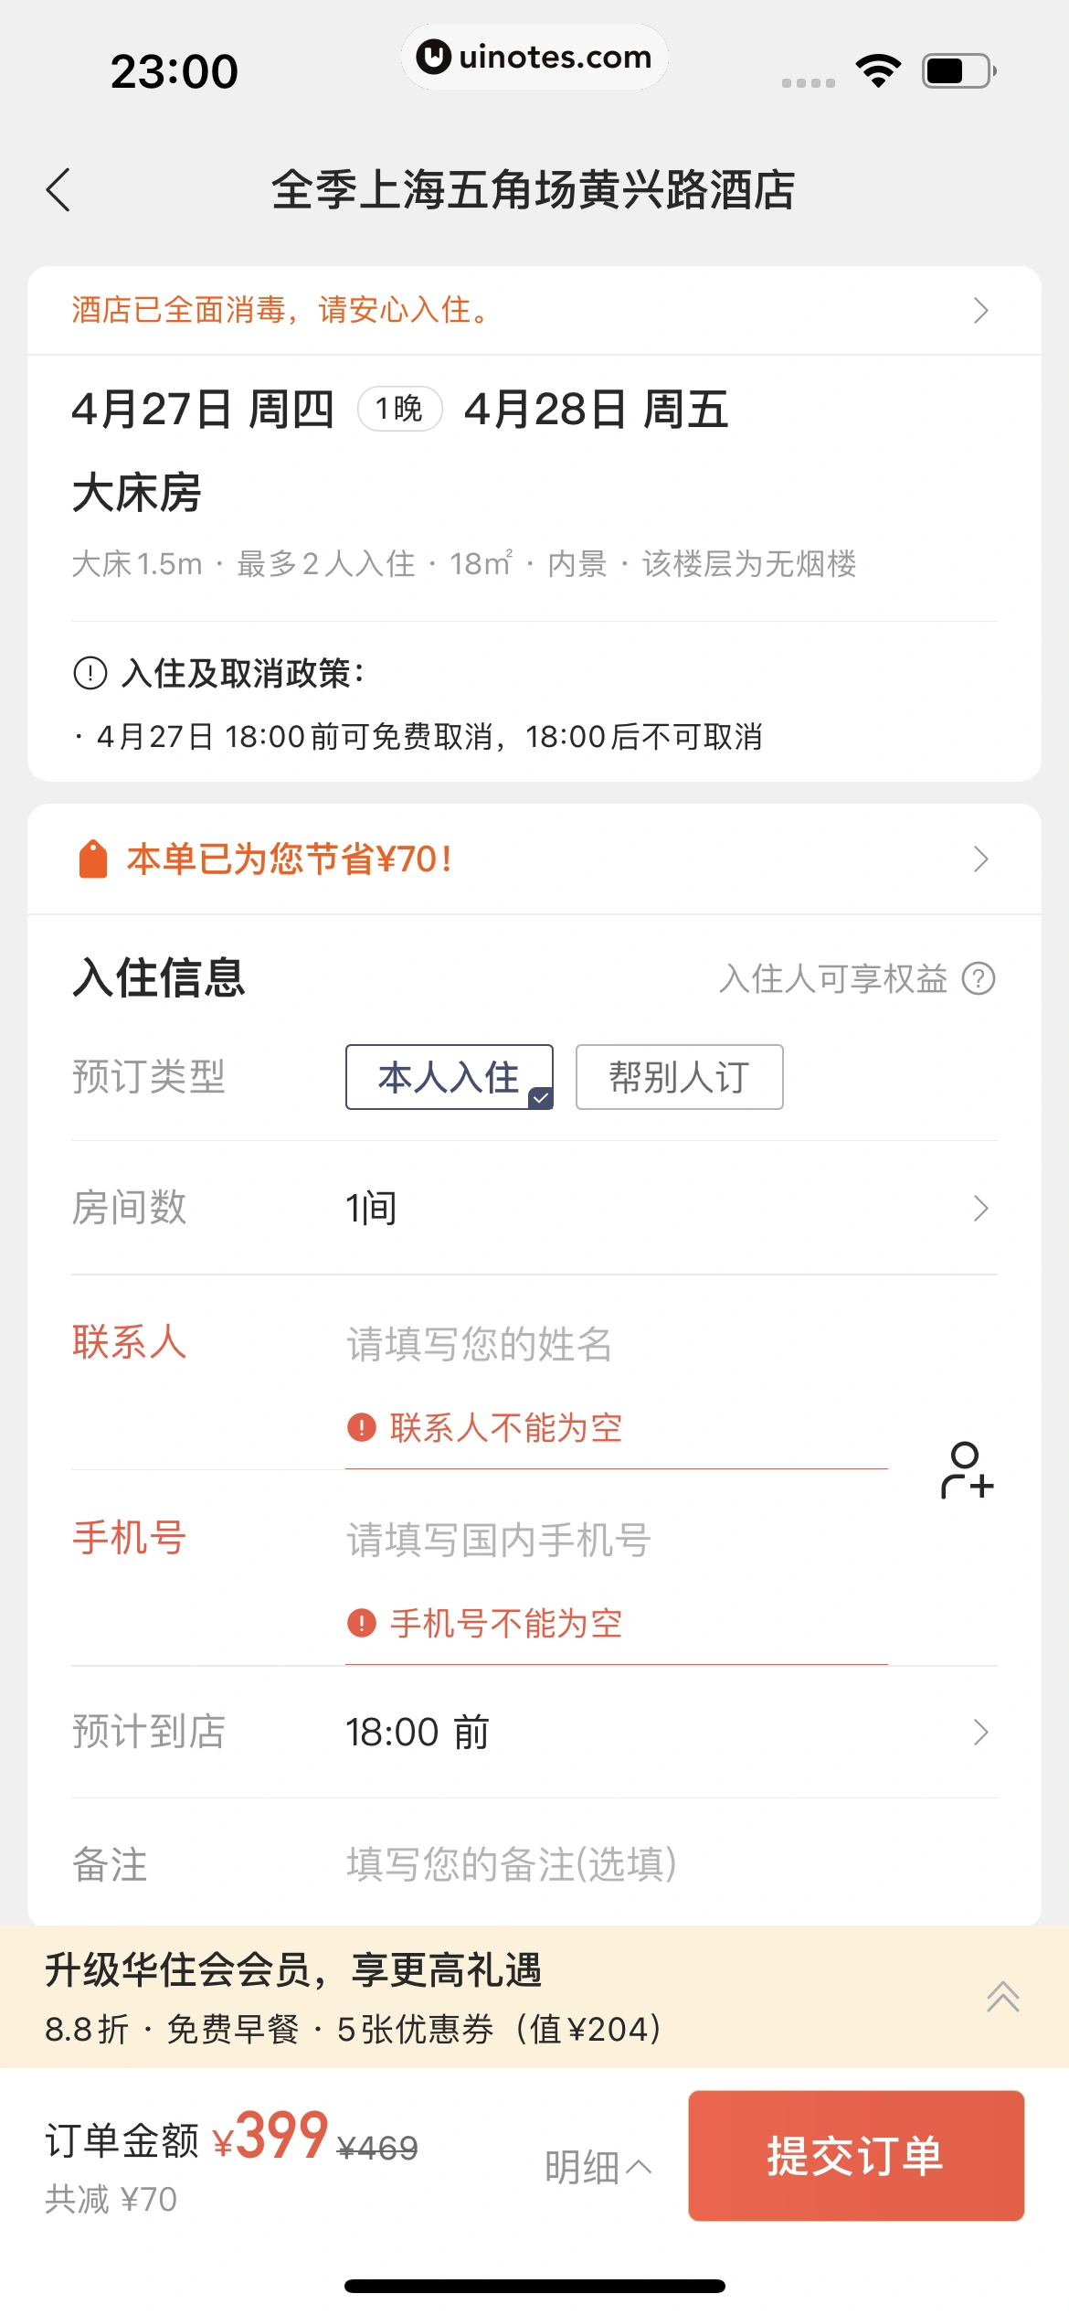This screenshot has width=1069, height=2315.
Task: Tap the contact name input field
Action: point(616,1345)
